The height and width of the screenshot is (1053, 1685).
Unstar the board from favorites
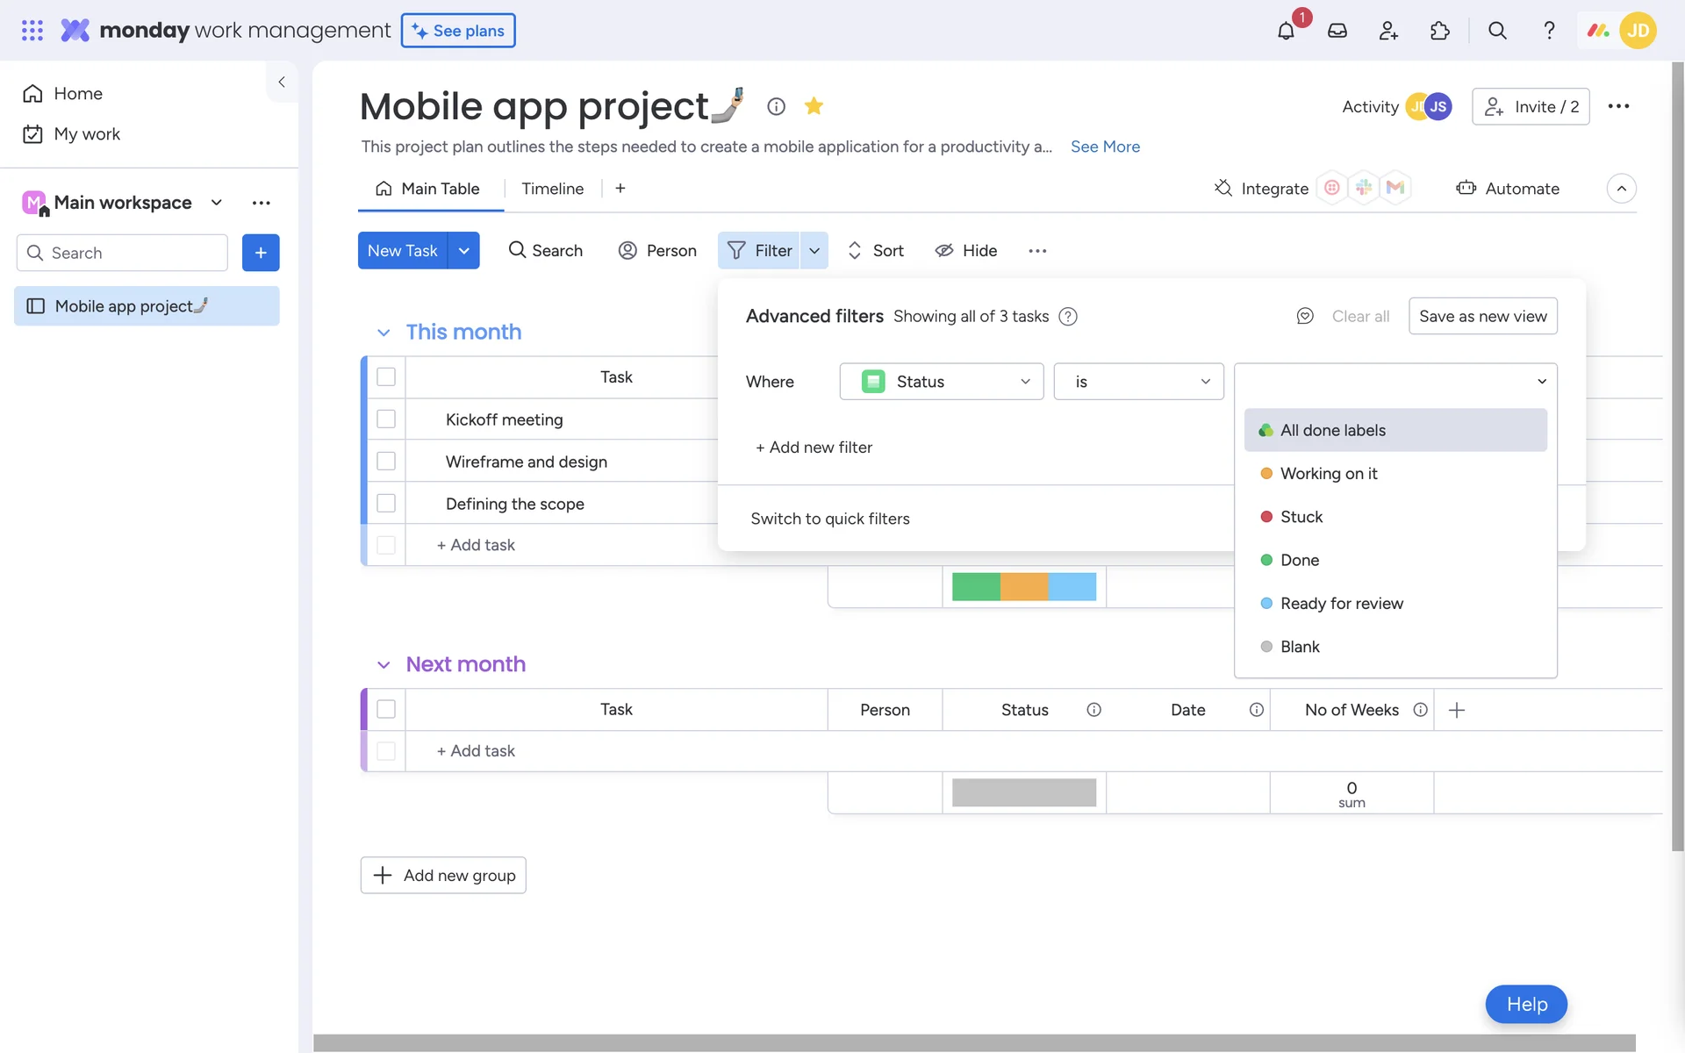(x=814, y=106)
